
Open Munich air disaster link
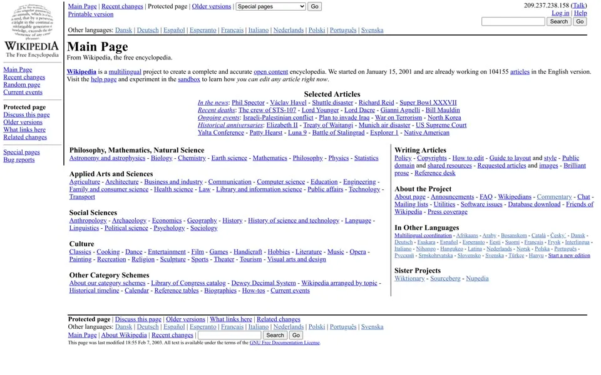pos(384,125)
